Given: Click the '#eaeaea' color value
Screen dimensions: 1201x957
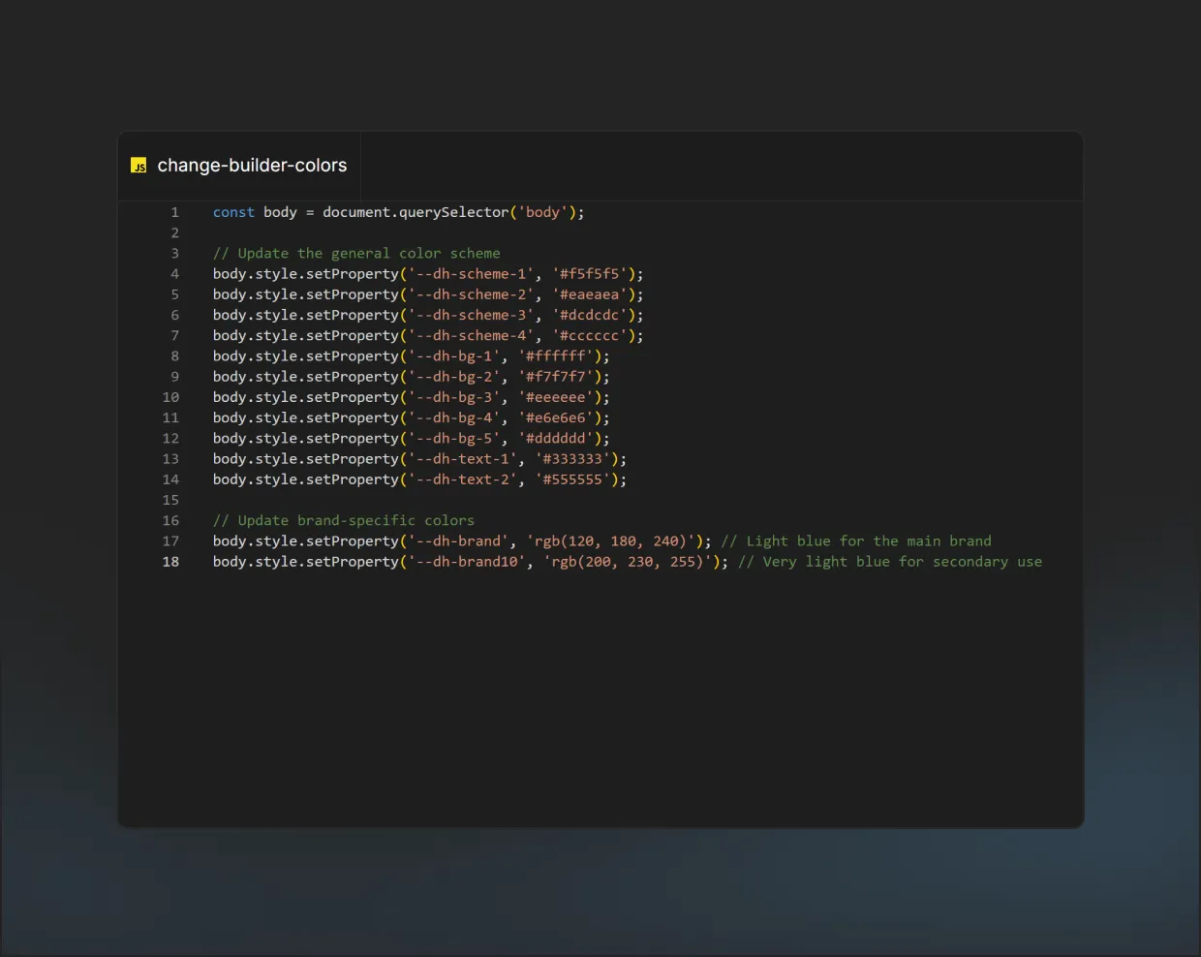Looking at the screenshot, I should point(590,294).
